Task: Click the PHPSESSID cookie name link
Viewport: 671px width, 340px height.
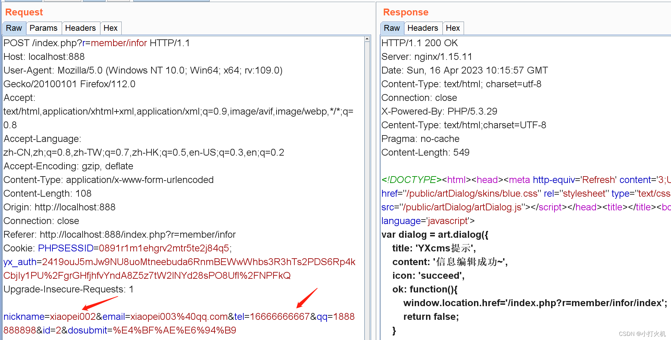Action: 65,248
